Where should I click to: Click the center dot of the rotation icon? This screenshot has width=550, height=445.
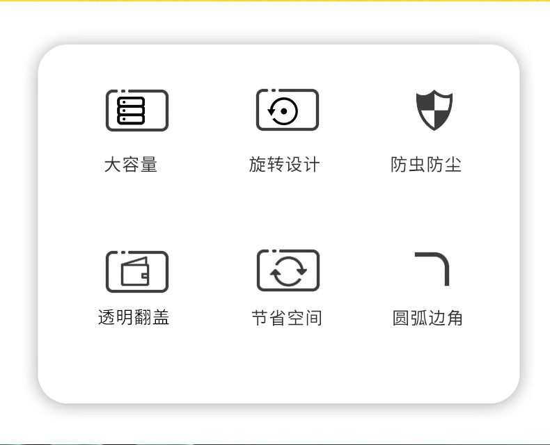[x=284, y=111]
